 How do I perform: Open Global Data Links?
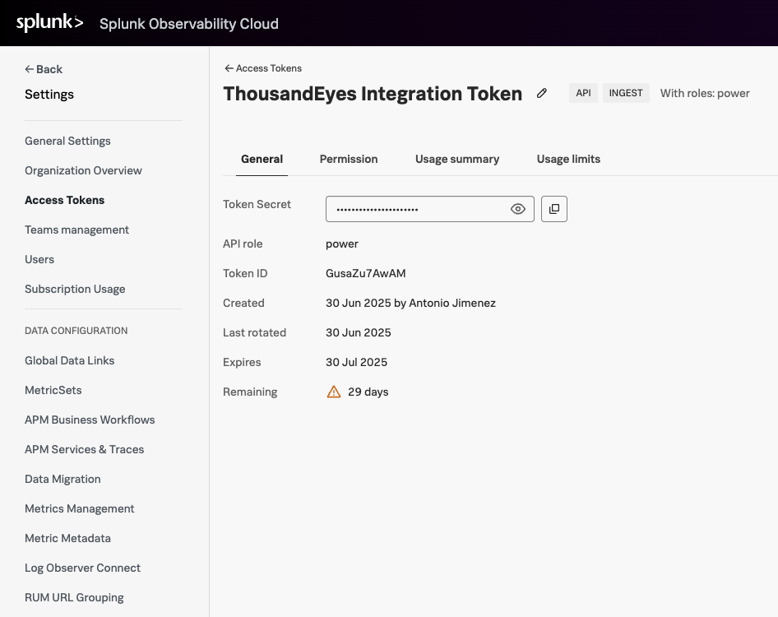click(69, 360)
